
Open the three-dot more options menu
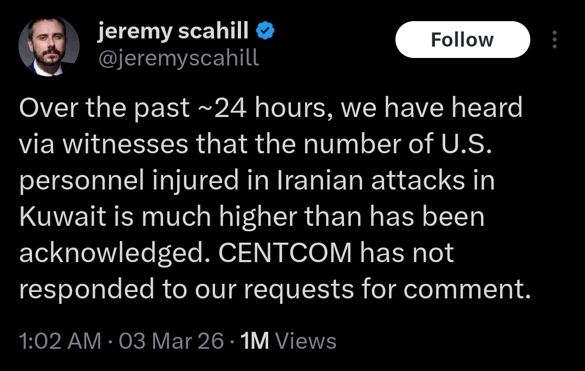click(555, 40)
